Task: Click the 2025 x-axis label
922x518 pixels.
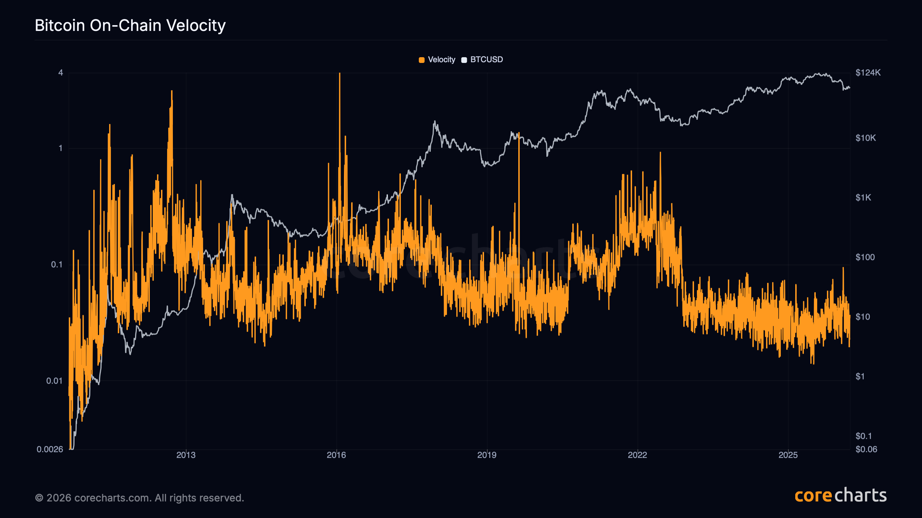Action: click(788, 455)
